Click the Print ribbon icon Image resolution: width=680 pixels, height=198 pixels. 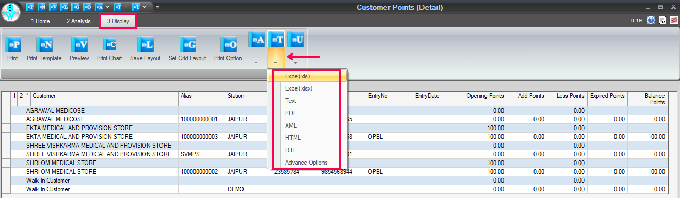click(x=13, y=45)
